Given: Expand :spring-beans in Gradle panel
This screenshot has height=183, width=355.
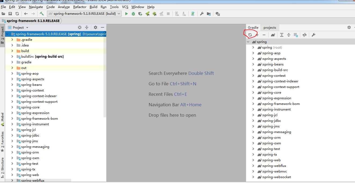Looking at the screenshot, I should 253,64.
